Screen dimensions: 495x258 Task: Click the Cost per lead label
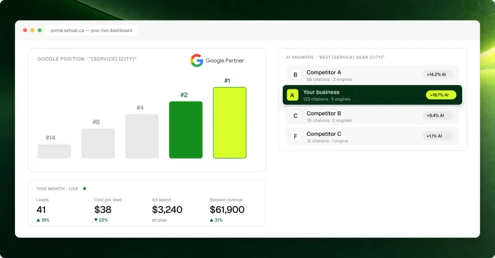(x=108, y=200)
